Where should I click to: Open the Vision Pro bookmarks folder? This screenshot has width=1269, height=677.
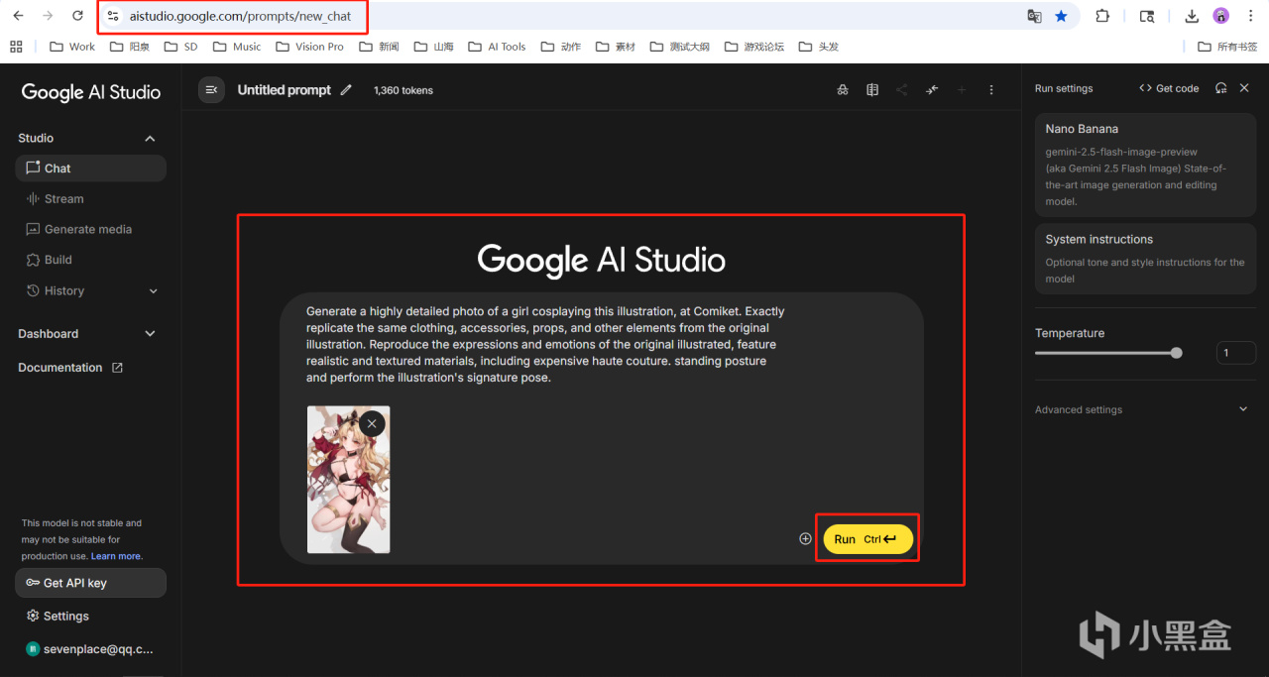tap(309, 47)
